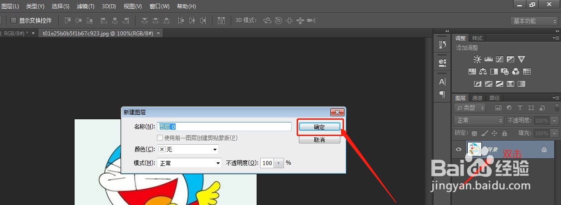Toggle the type layers filter icon
Image resolution: width=561 pixels, height=205 pixels.
[520, 108]
